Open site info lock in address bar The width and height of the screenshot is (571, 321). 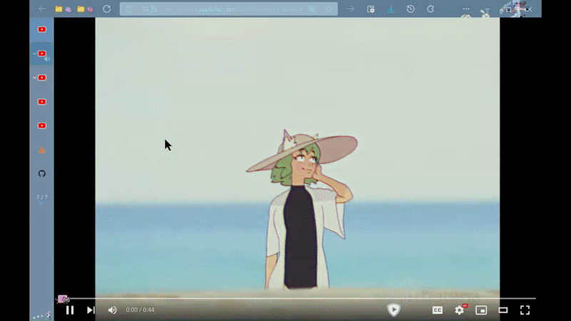(129, 9)
